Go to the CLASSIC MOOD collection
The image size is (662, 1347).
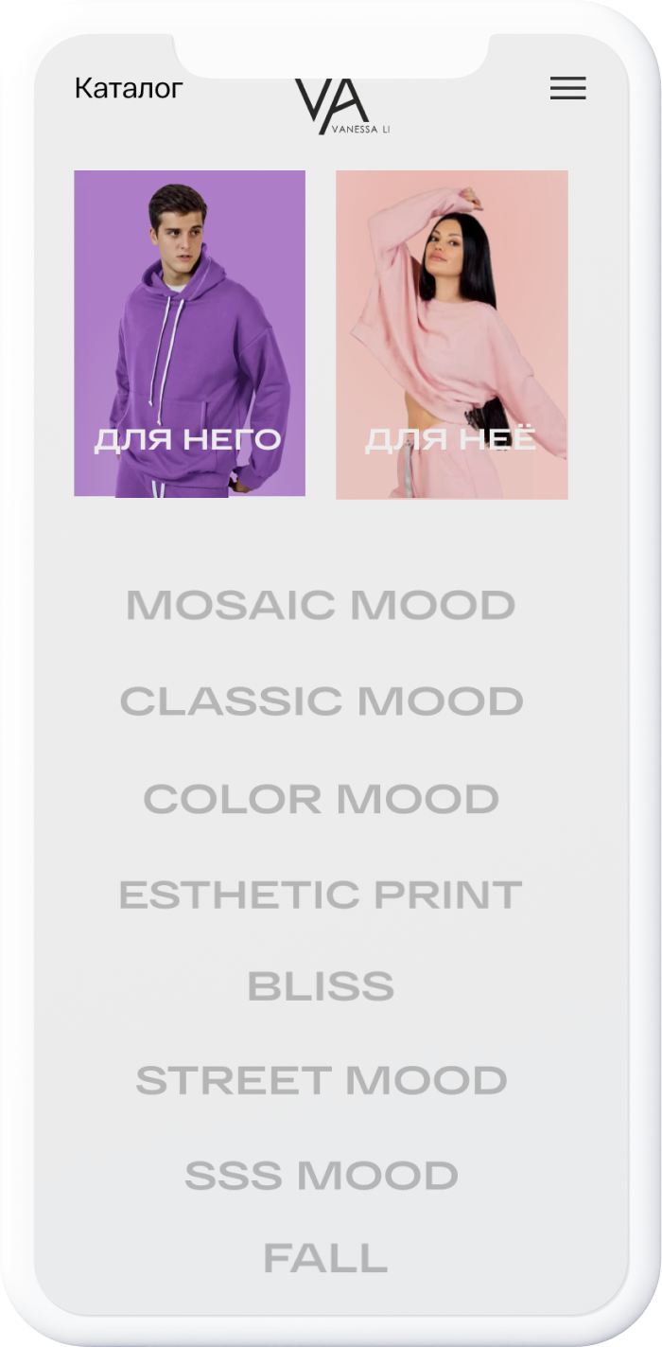click(322, 701)
